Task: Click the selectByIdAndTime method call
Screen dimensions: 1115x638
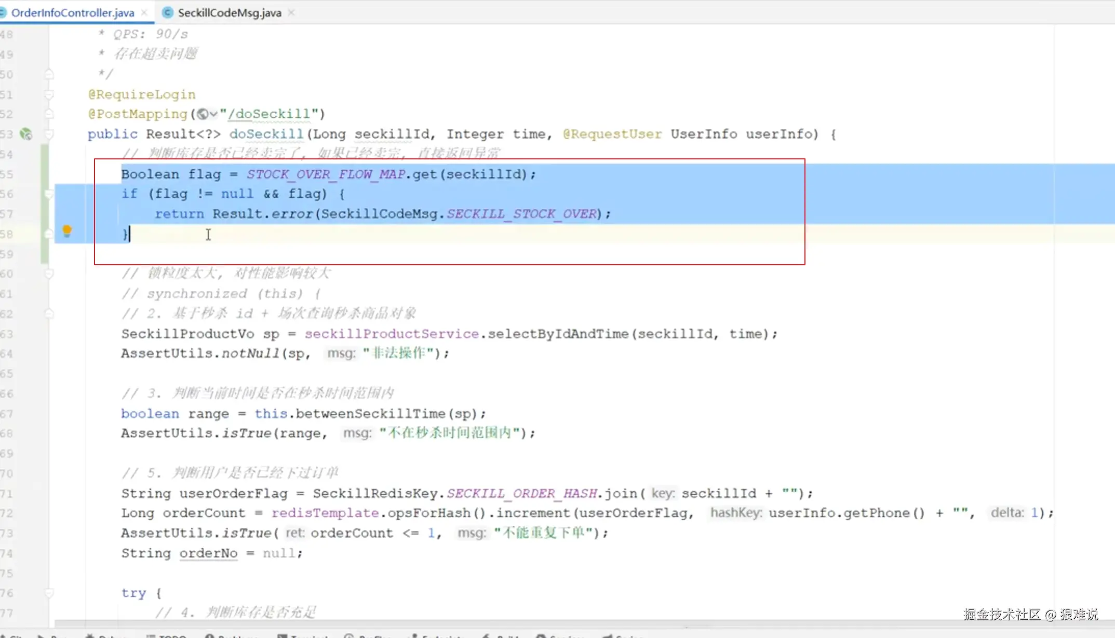Action: (558, 334)
